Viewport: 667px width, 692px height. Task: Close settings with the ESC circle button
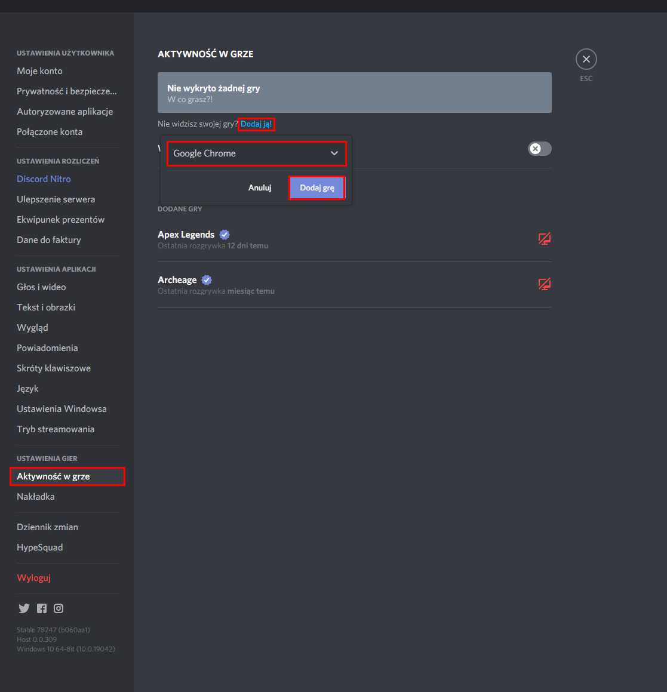click(x=586, y=59)
